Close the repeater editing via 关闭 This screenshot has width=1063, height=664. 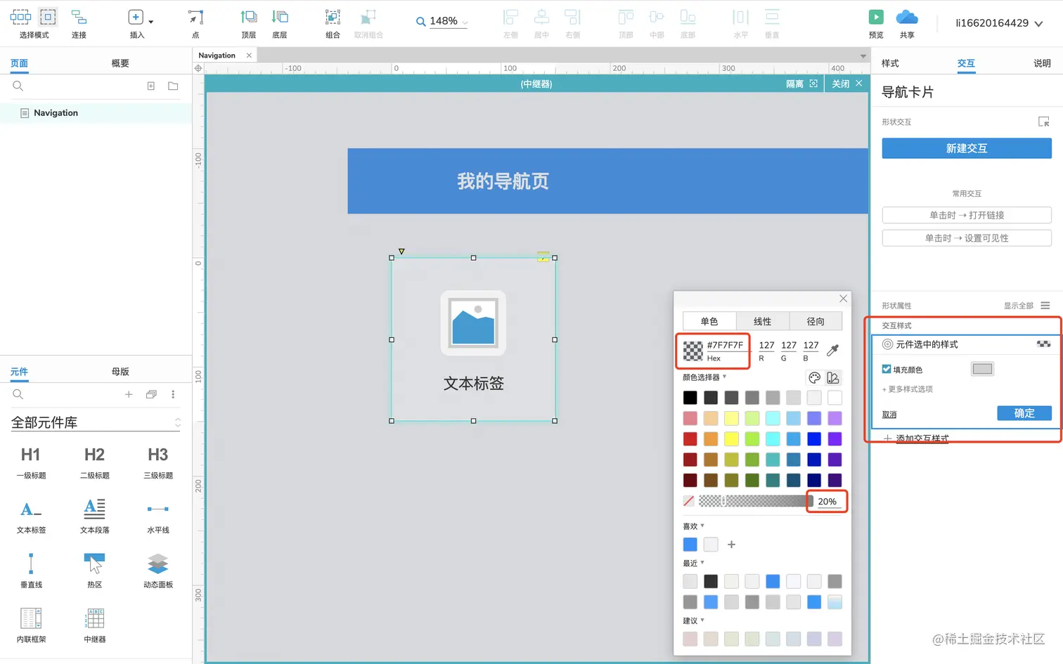[x=847, y=84]
